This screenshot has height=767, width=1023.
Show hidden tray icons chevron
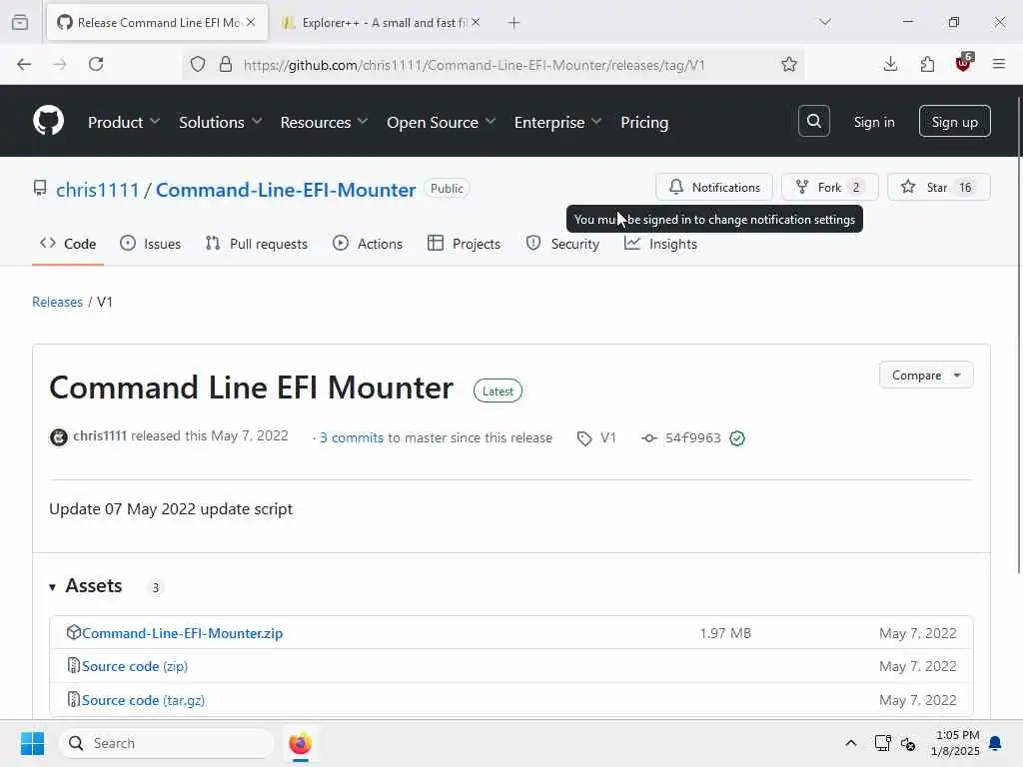click(x=851, y=743)
